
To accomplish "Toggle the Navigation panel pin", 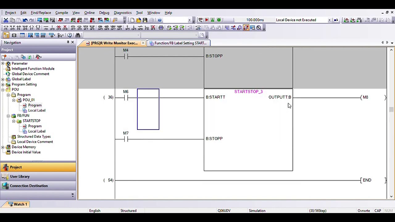I will click(68, 42).
